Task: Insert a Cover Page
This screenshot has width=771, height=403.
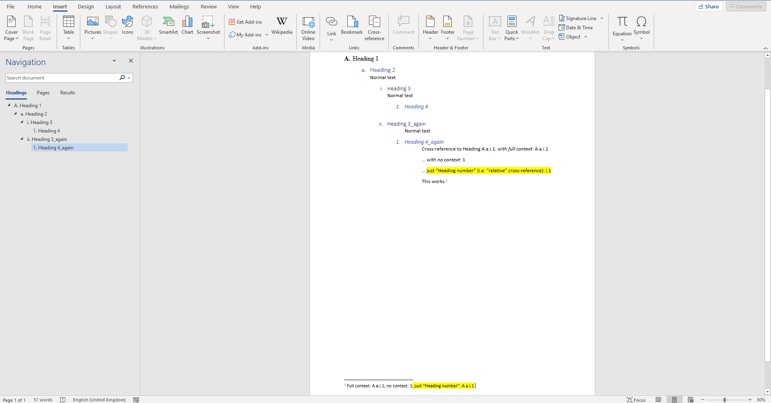Action: tap(11, 28)
